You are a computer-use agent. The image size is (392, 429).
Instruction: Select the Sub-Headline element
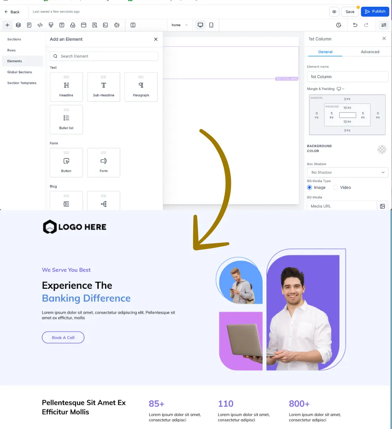coord(104,87)
